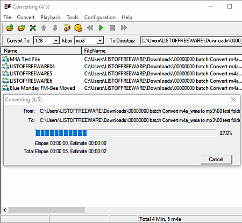The width and height of the screenshot is (242, 223).
Task: Click the file icon beside LISTOFFREEWARE5
Action: pyautogui.click(x=5, y=74)
